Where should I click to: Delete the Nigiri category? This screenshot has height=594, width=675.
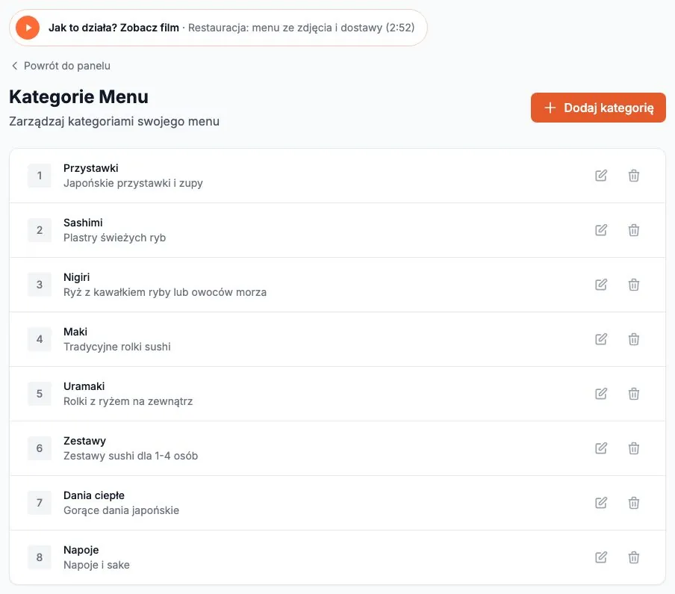[x=634, y=284]
